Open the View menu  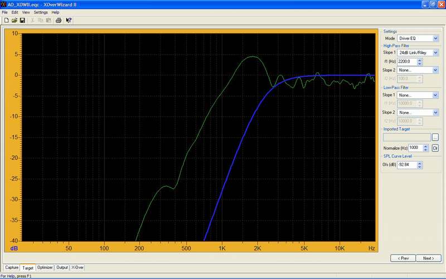[26, 12]
